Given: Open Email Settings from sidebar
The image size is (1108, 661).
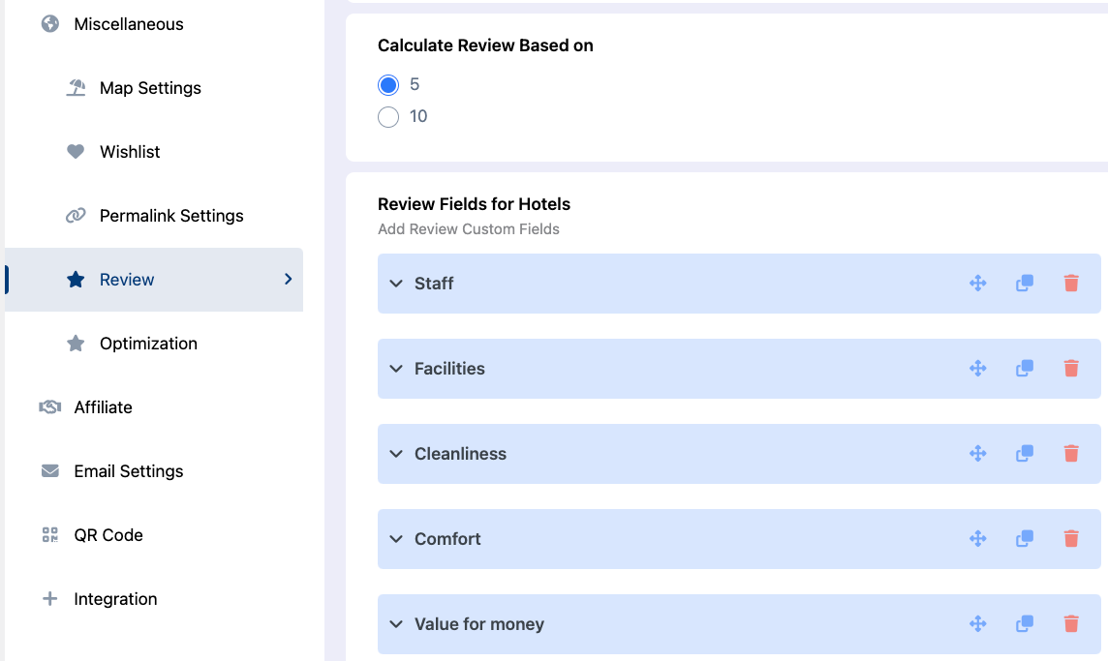Looking at the screenshot, I should tap(128, 470).
